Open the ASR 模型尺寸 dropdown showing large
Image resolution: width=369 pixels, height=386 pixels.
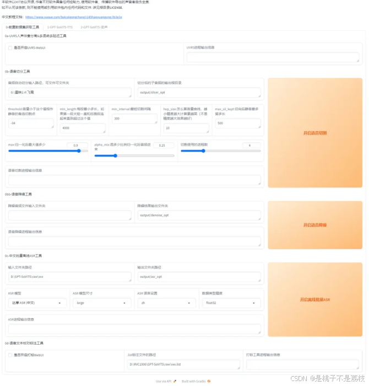[102, 303]
